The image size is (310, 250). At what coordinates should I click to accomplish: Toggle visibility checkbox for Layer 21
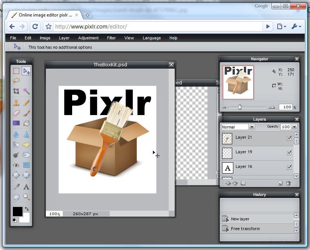[x=289, y=138]
